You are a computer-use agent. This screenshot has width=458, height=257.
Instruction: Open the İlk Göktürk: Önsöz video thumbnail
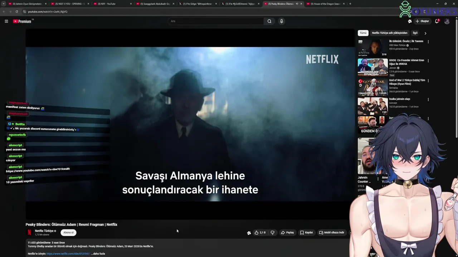372,48
